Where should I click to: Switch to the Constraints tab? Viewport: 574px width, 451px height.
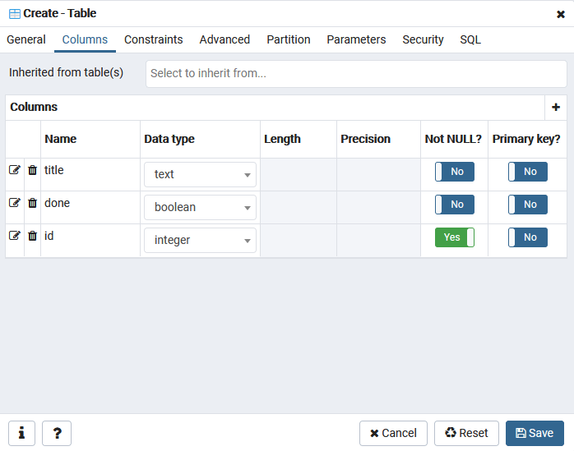tap(154, 39)
